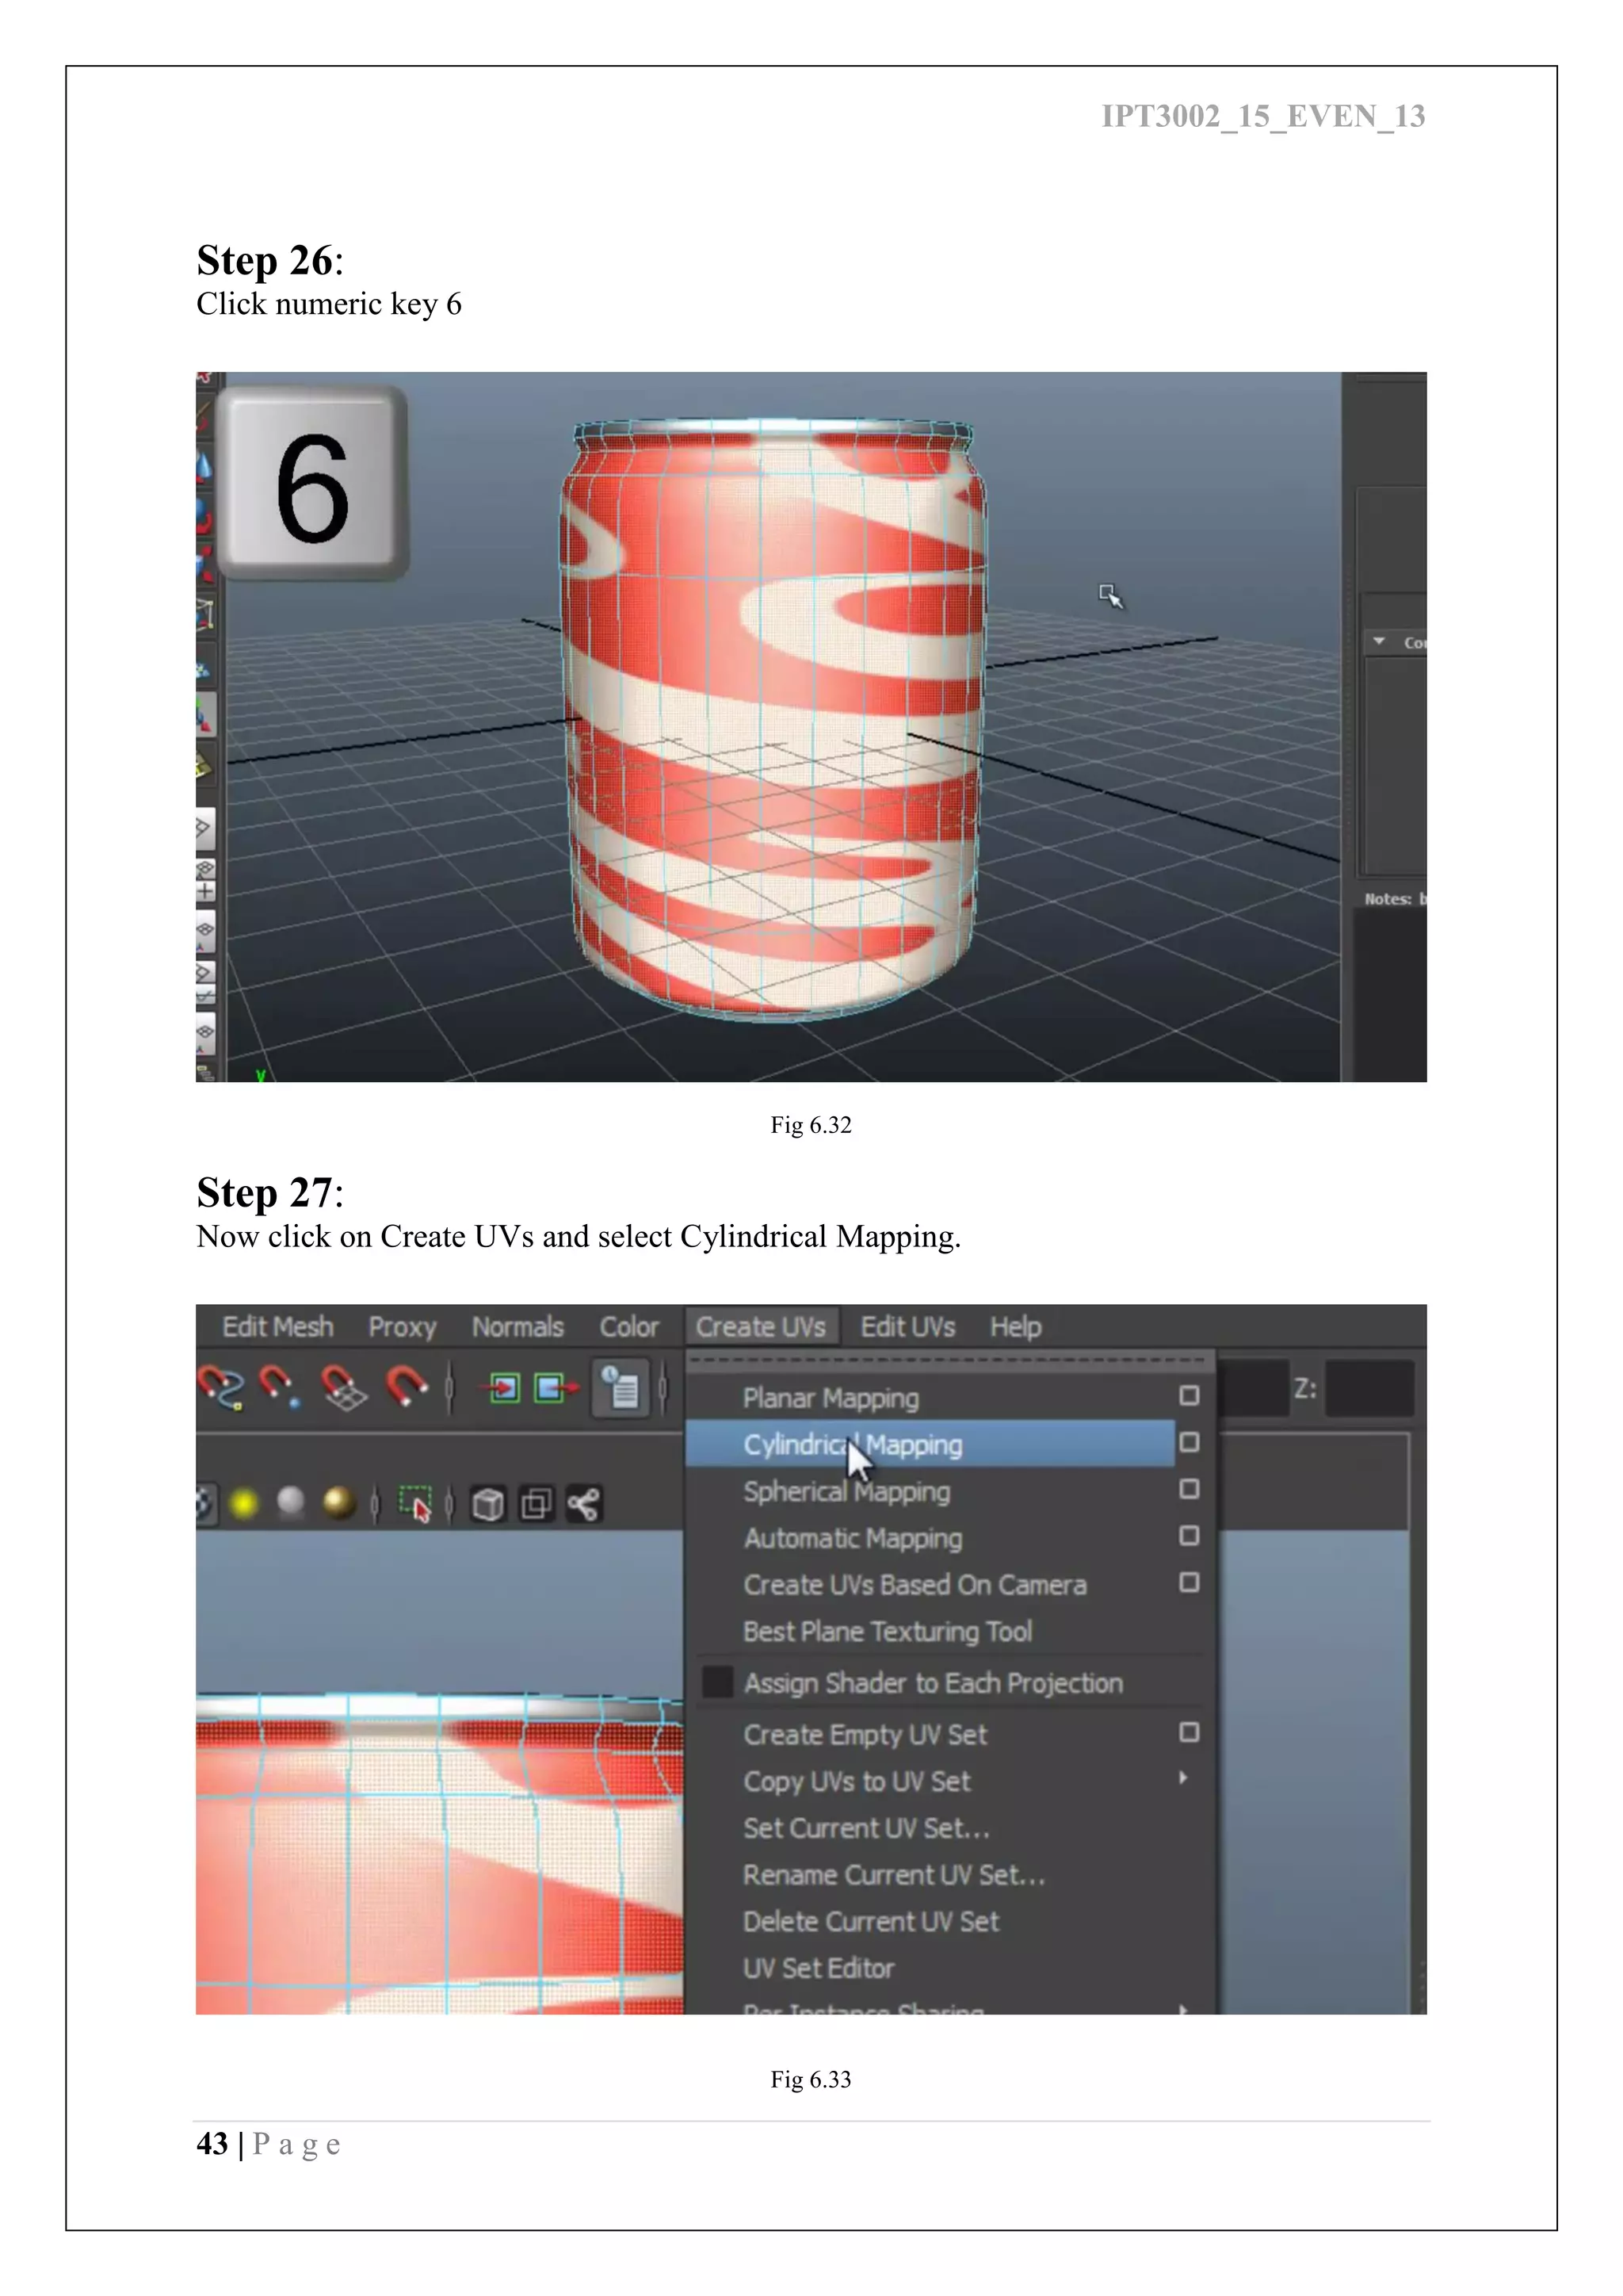This screenshot has width=1623, height=2296.
Task: Open the Color menu
Action: point(628,1327)
